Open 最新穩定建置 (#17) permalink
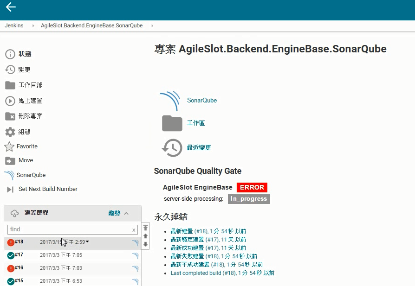 [208, 240]
